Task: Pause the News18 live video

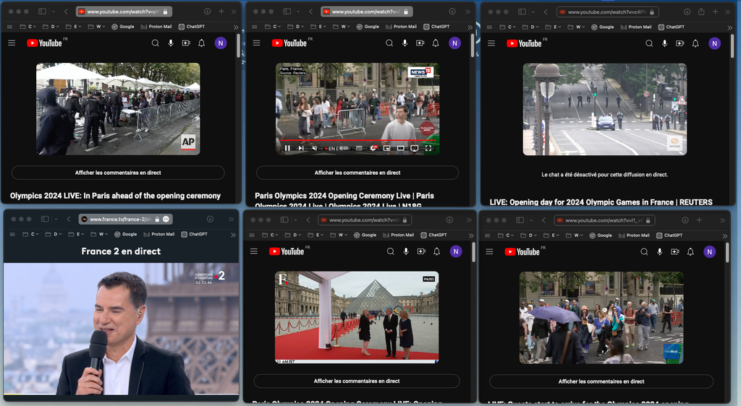Action: pos(287,148)
